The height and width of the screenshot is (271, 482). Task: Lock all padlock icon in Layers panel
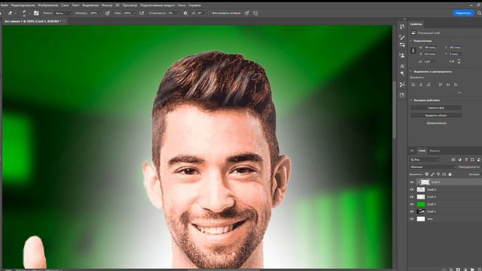tap(450, 174)
